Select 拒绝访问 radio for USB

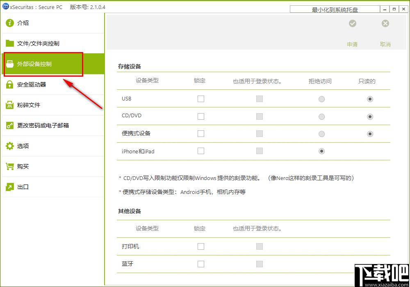[321, 99]
